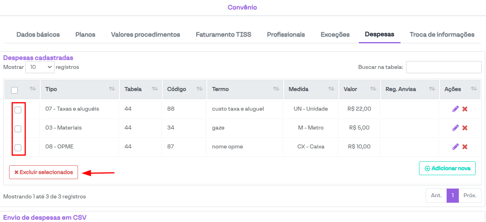Go to next page with Próx.
Image resolution: width=486 pixels, height=222 pixels.
(470, 196)
